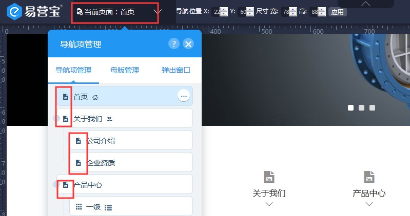Click the page icon of 关于我们 row
The height and width of the screenshot is (216, 410).
point(65,119)
